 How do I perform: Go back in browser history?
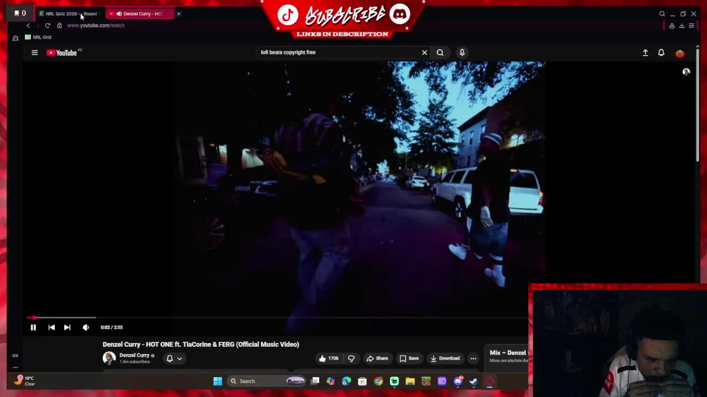pyautogui.click(x=28, y=25)
